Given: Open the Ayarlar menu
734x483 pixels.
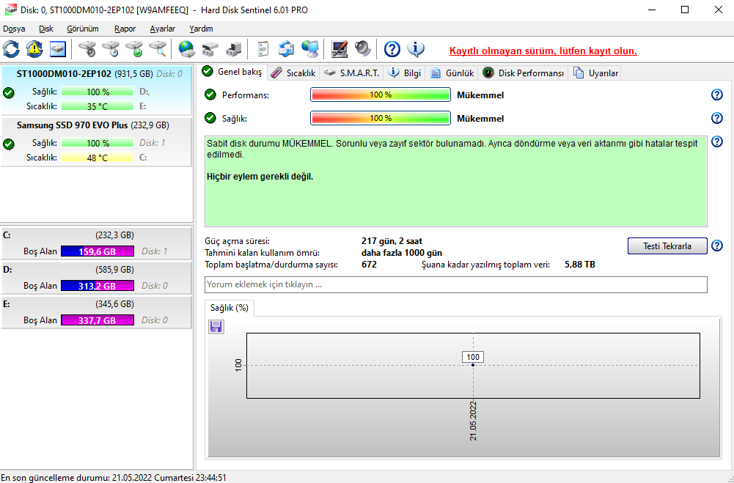Looking at the screenshot, I should pyautogui.click(x=163, y=29).
